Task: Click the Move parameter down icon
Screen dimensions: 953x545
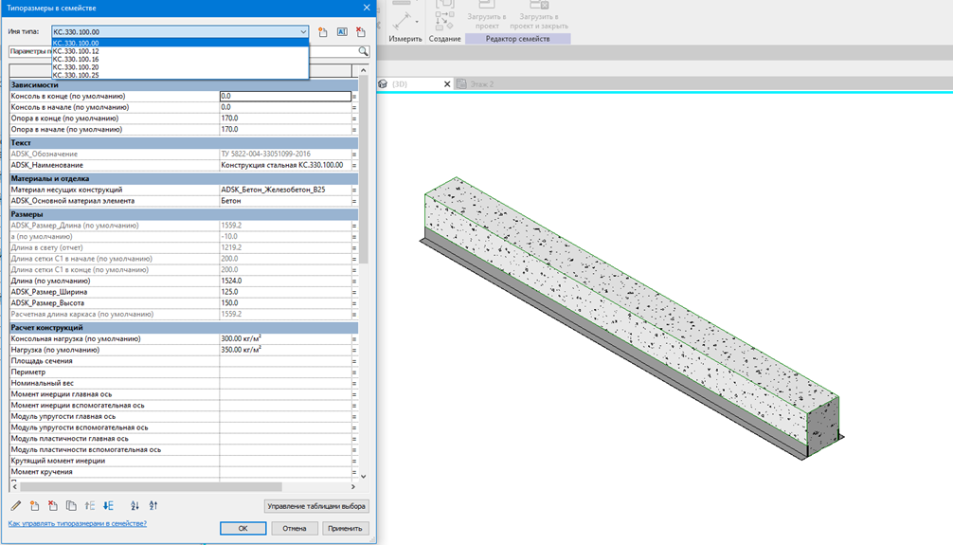Action: point(108,505)
